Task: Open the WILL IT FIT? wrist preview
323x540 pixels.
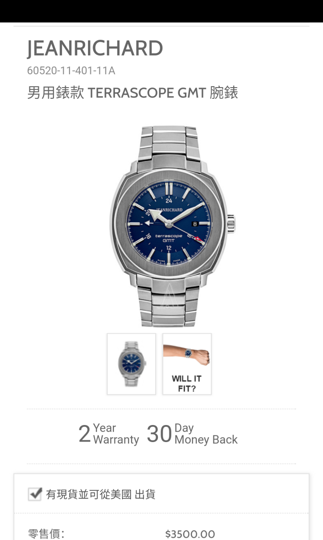Action: pos(187,364)
